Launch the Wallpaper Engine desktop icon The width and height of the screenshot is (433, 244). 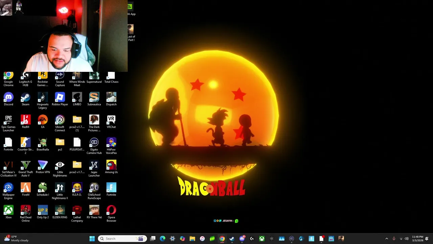point(8,191)
